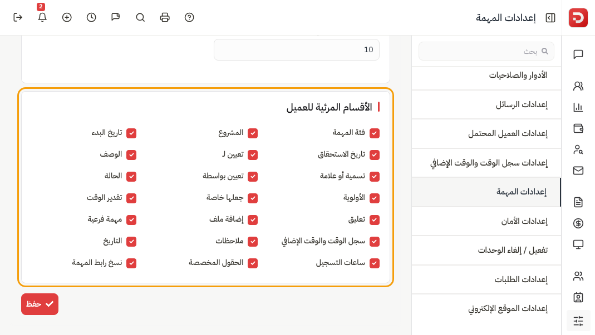Open the bar chart reports icon
The width and height of the screenshot is (595, 335).
pyautogui.click(x=578, y=107)
